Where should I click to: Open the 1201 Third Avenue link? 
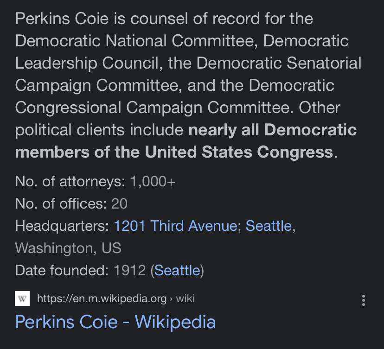[175, 226]
